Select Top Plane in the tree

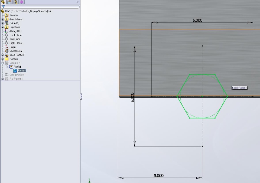coord(15,39)
